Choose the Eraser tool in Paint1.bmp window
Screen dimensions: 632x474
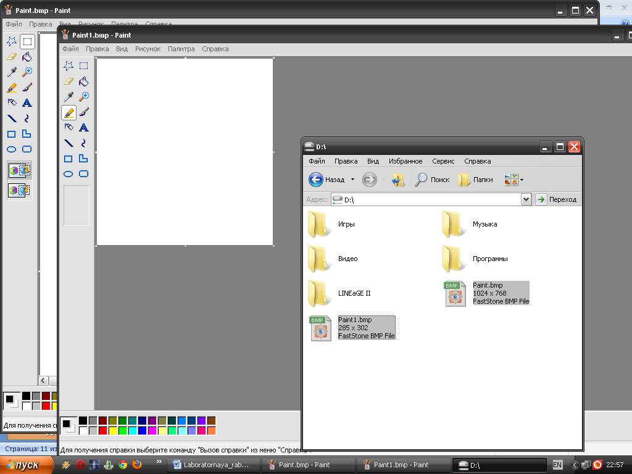point(69,81)
